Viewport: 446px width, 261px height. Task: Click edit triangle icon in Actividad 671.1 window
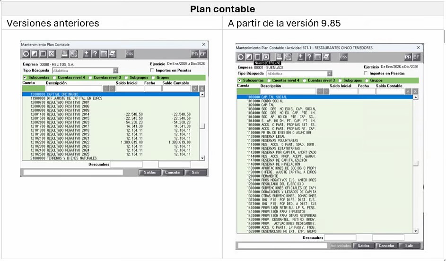pos(249,57)
